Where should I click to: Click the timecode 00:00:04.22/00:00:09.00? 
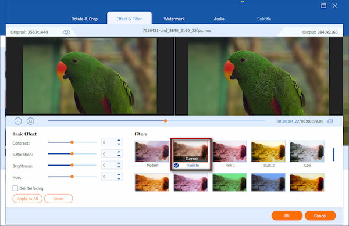(x=300, y=121)
